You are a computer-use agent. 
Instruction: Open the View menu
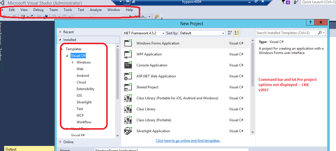(x=24, y=10)
